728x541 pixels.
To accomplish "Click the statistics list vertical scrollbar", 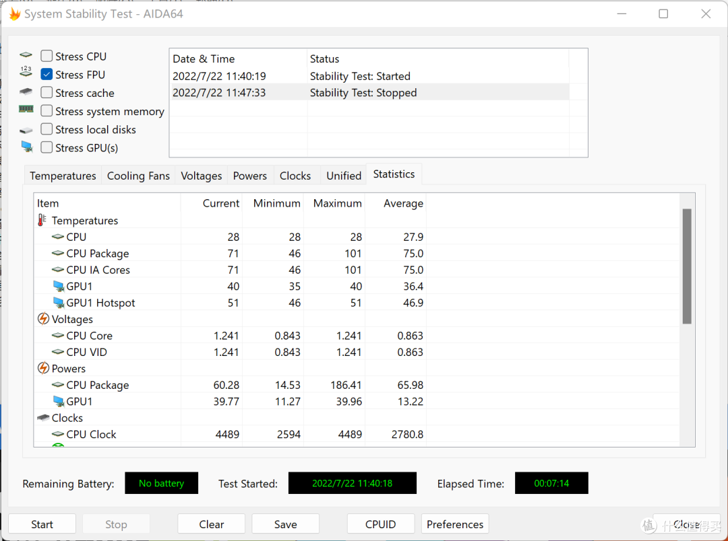I will coord(687,320).
